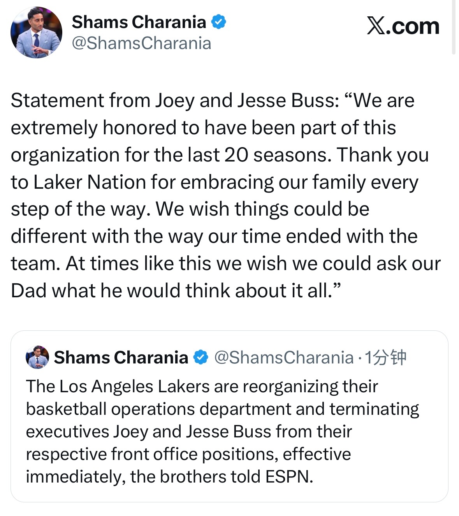This screenshot has width=459, height=516.
Task: Click the small avatar in the quoted tweet
Action: [x=37, y=357]
